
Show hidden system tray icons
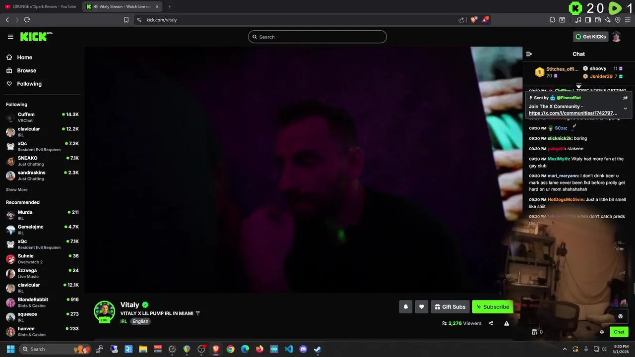[565, 349]
